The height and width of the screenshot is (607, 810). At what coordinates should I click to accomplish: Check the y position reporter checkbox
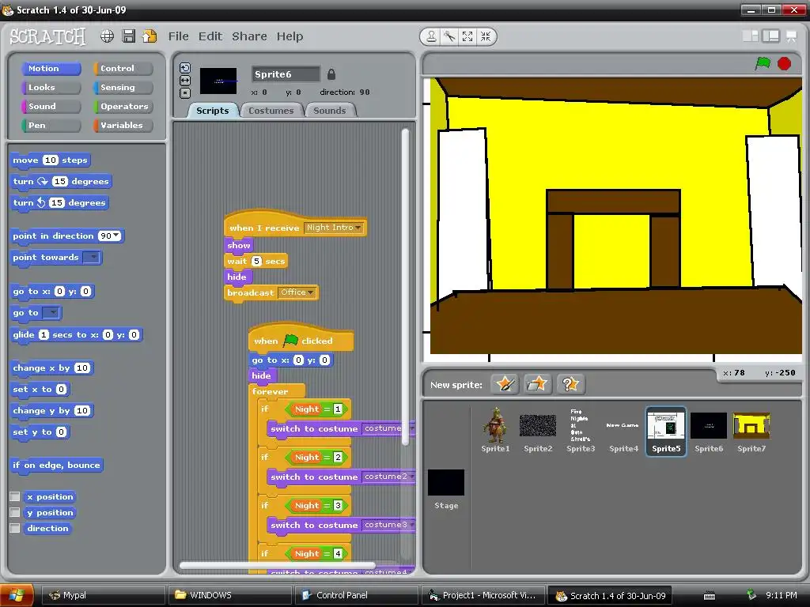pos(15,512)
